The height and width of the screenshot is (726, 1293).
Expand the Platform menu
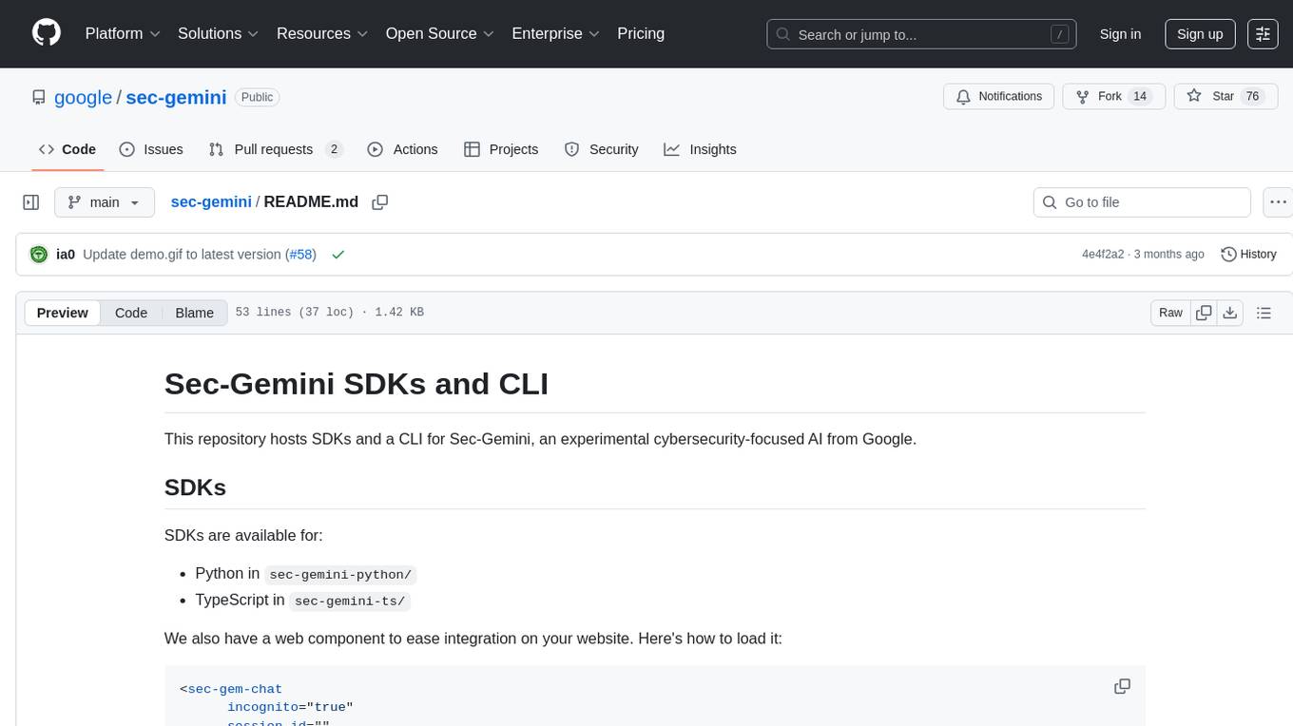click(123, 33)
